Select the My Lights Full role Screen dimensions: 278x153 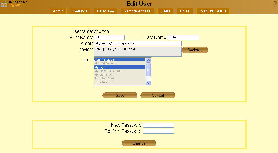pos(120,75)
